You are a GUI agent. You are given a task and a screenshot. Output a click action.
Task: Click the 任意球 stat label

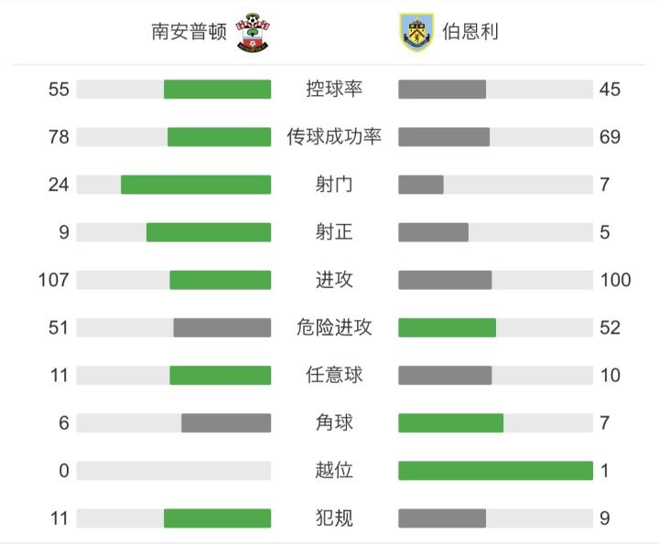coord(334,375)
